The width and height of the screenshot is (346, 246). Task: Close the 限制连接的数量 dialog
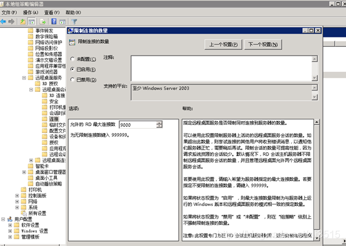[317, 31]
